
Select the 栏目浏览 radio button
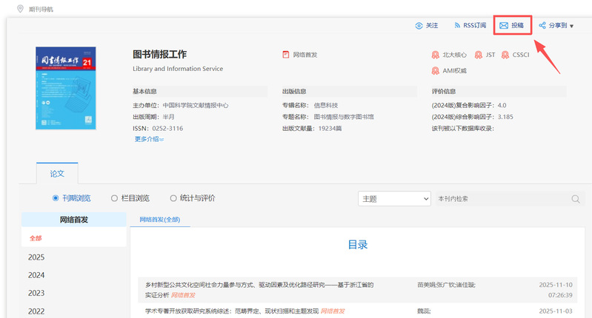point(114,198)
